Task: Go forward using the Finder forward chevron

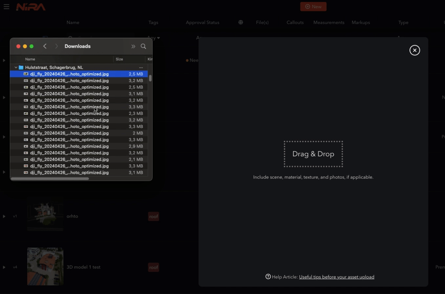Action: pos(56,46)
